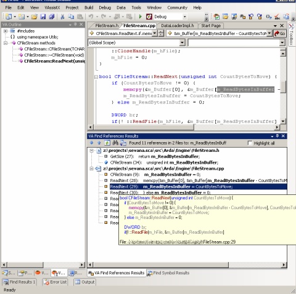
Task: Switch to the DataLoaderImpl.h tab
Action: 178,26
